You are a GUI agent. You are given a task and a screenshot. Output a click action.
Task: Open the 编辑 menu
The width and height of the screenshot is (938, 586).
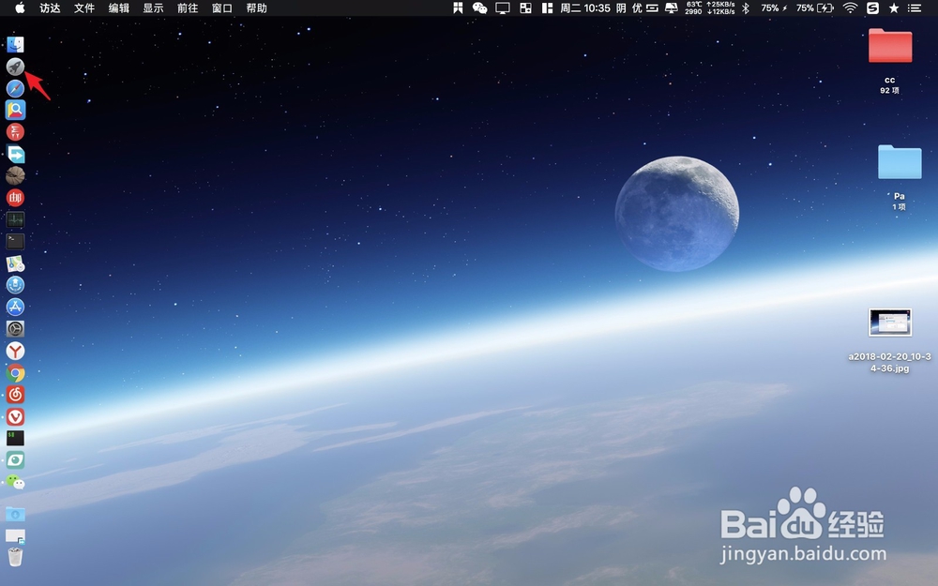(x=119, y=8)
